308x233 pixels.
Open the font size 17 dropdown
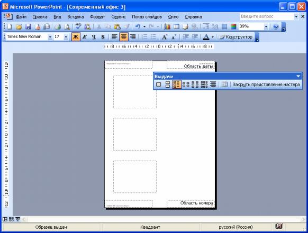[x=66, y=37]
